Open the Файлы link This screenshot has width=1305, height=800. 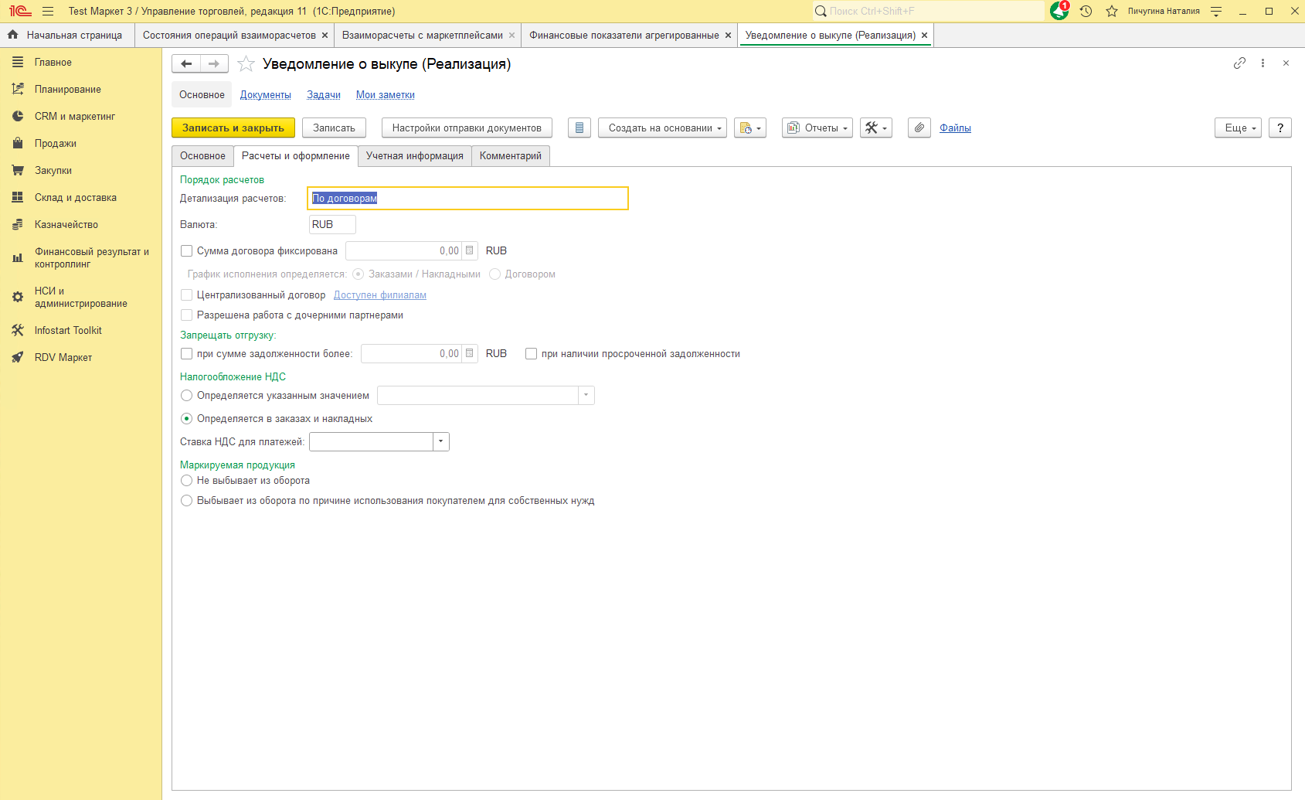click(x=955, y=128)
